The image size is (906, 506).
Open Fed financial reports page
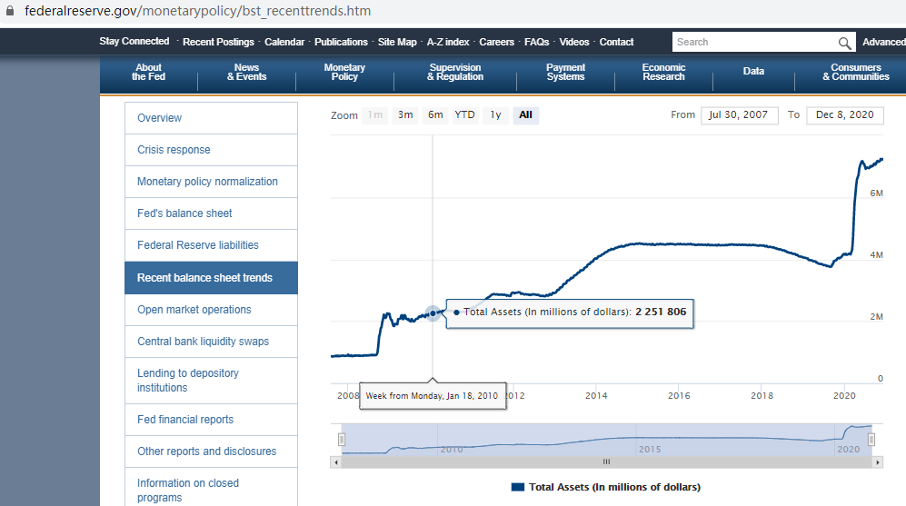coord(211,420)
